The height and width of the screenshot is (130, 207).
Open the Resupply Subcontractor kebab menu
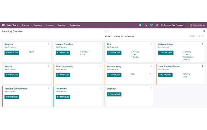click(49, 88)
